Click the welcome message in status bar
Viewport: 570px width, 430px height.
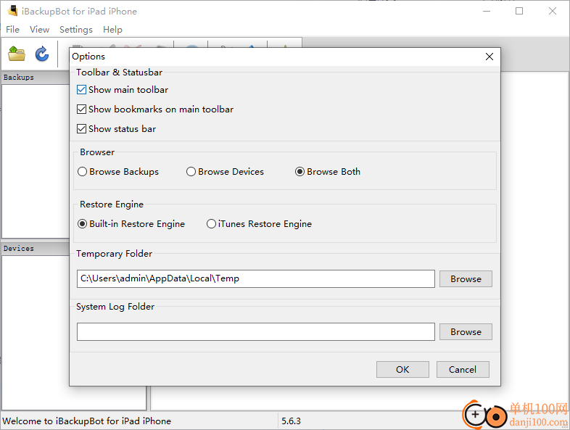86,421
